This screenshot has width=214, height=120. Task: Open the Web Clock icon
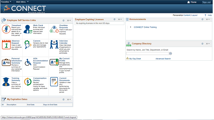[28, 29]
